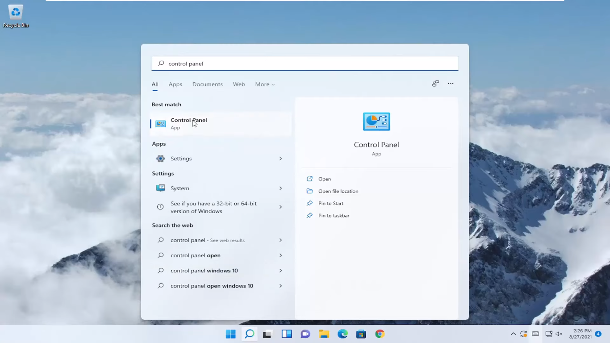Image resolution: width=610 pixels, height=343 pixels.
Task: Click the network display tray icon
Action: click(549, 334)
